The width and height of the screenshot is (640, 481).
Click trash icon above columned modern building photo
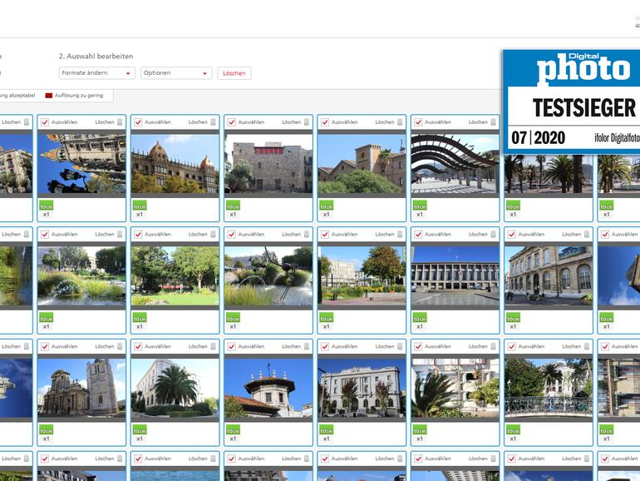point(492,235)
